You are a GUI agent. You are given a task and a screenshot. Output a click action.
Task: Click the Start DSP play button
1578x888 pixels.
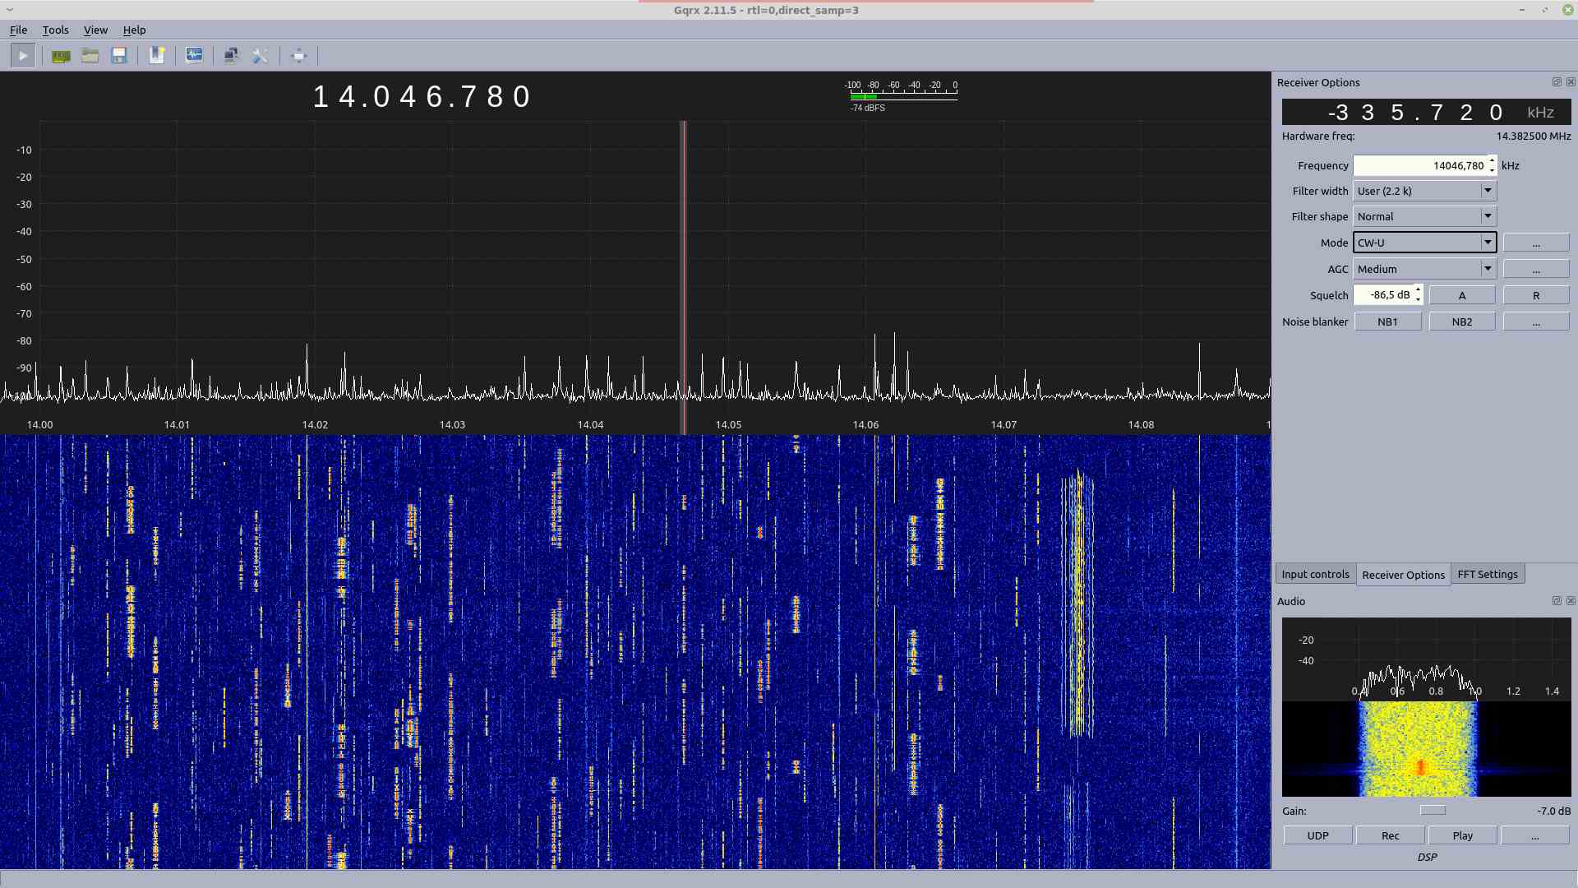[23, 56]
